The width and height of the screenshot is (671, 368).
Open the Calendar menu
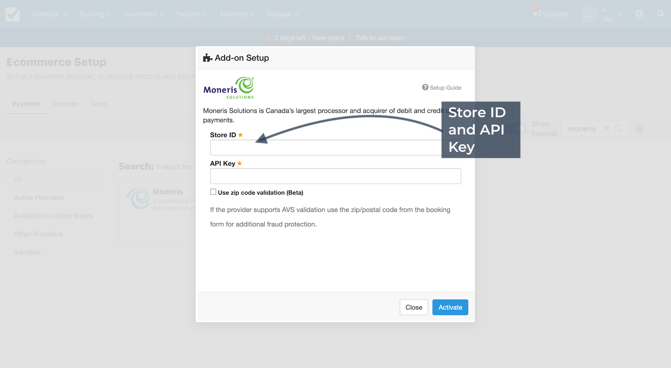coord(49,14)
